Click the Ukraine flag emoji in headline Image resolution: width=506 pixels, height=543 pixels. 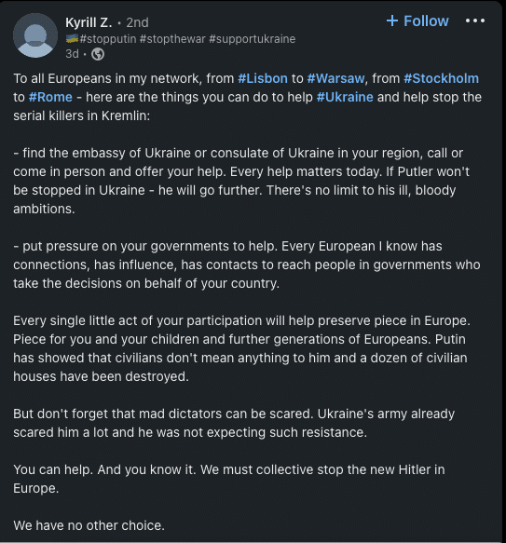click(x=72, y=39)
